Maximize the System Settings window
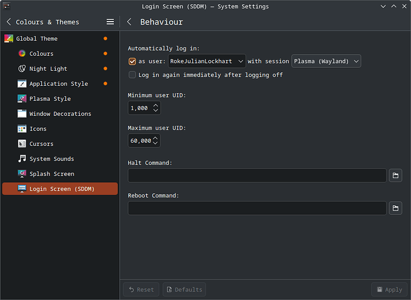The height and width of the screenshot is (300, 411). (x=394, y=6)
